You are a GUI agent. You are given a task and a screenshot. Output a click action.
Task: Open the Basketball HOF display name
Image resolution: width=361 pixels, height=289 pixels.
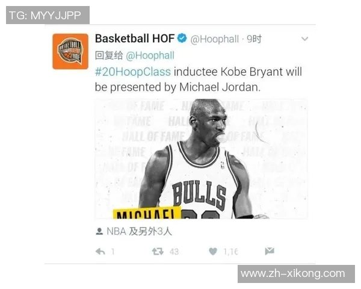click(x=135, y=39)
